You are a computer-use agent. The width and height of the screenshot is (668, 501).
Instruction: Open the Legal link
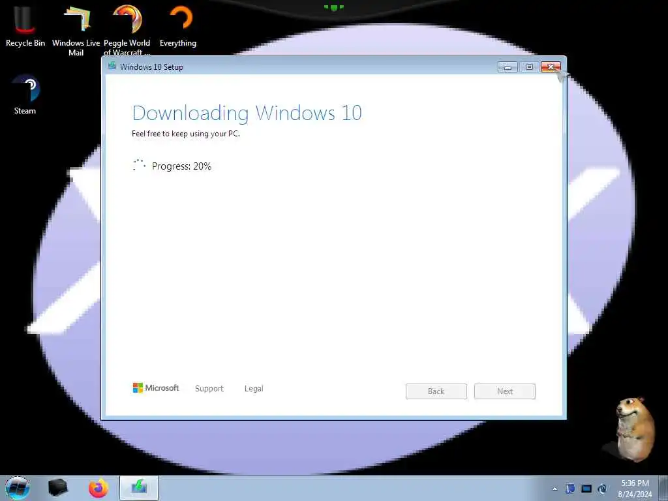click(x=254, y=389)
